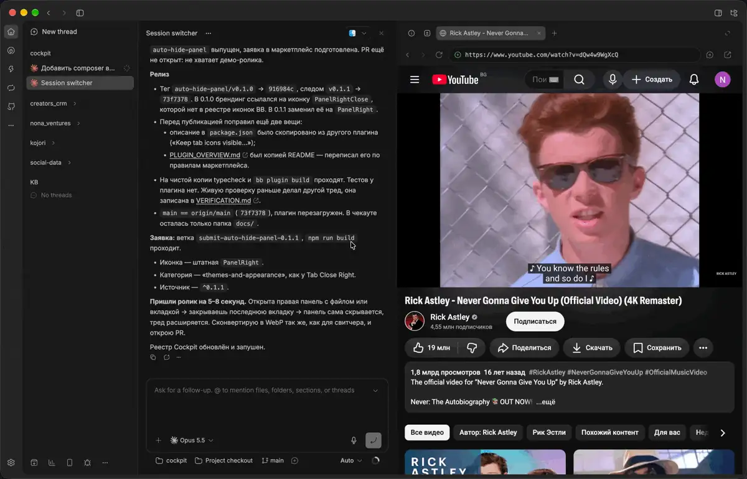747x479 pixels.
Task: Open the archive box icon in bottom bar
Action: tap(34, 462)
